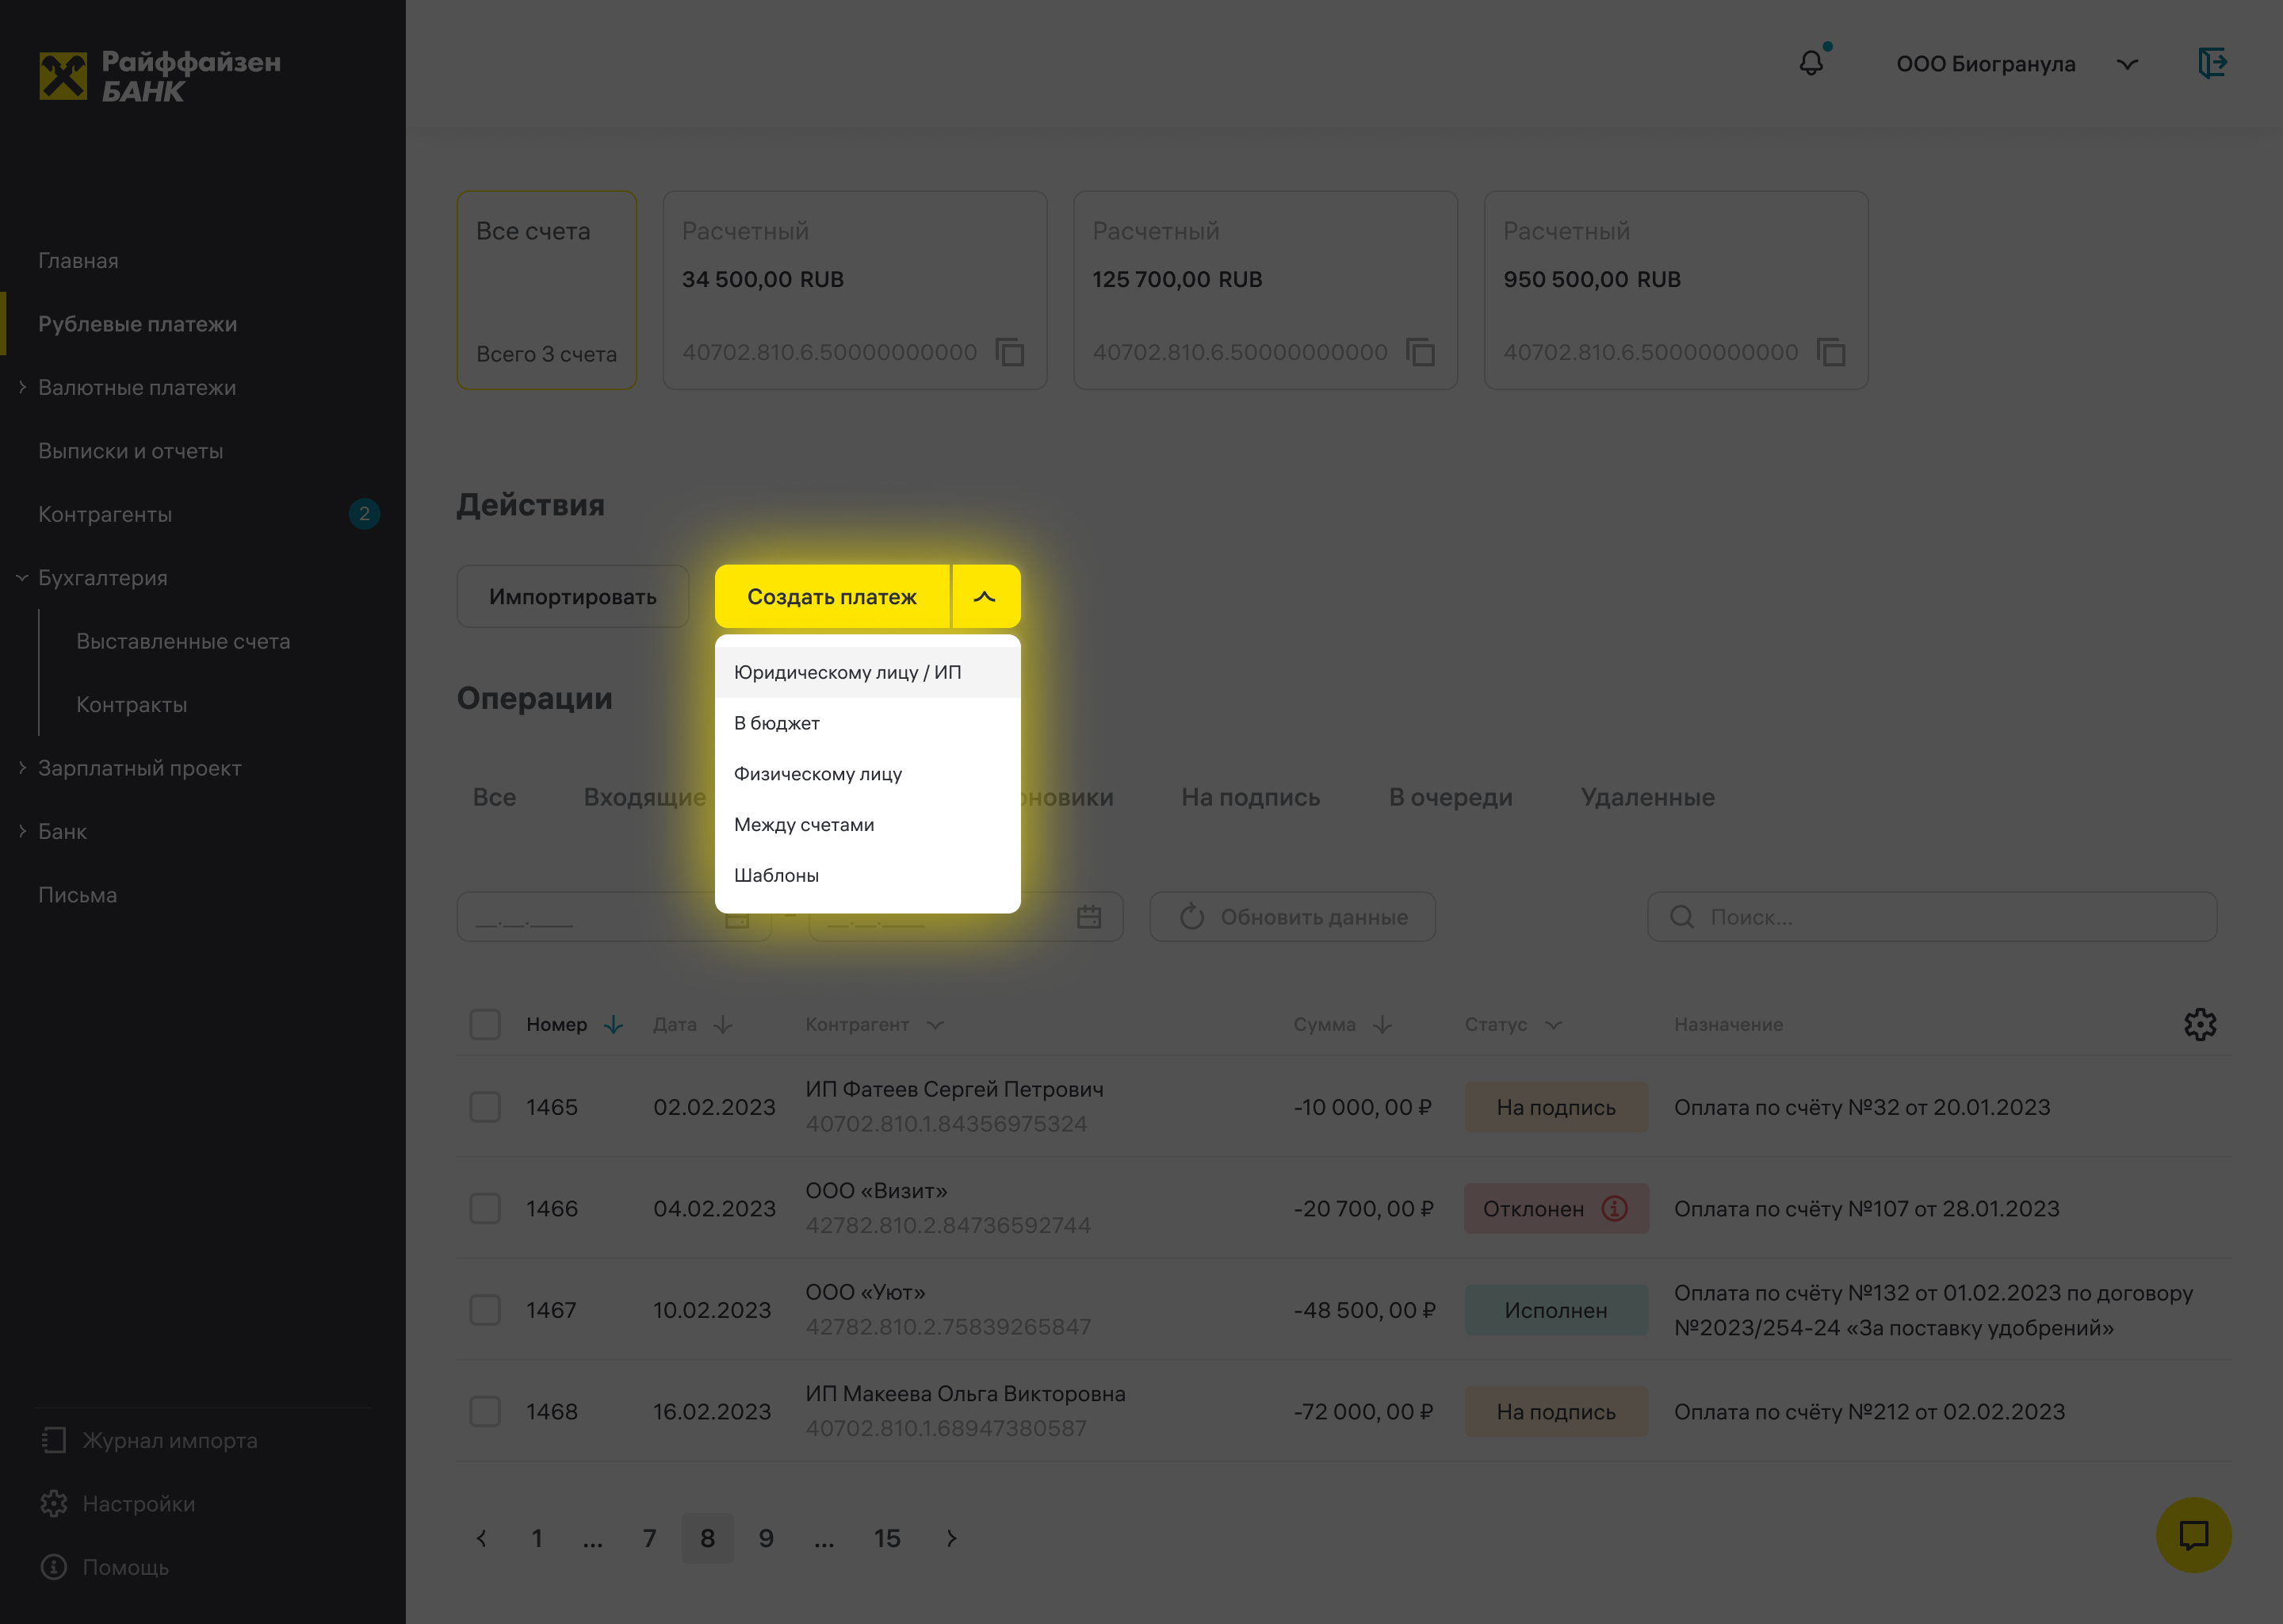Open the notifications bell
Screen dimensions: 2283x1624
pos(1811,63)
